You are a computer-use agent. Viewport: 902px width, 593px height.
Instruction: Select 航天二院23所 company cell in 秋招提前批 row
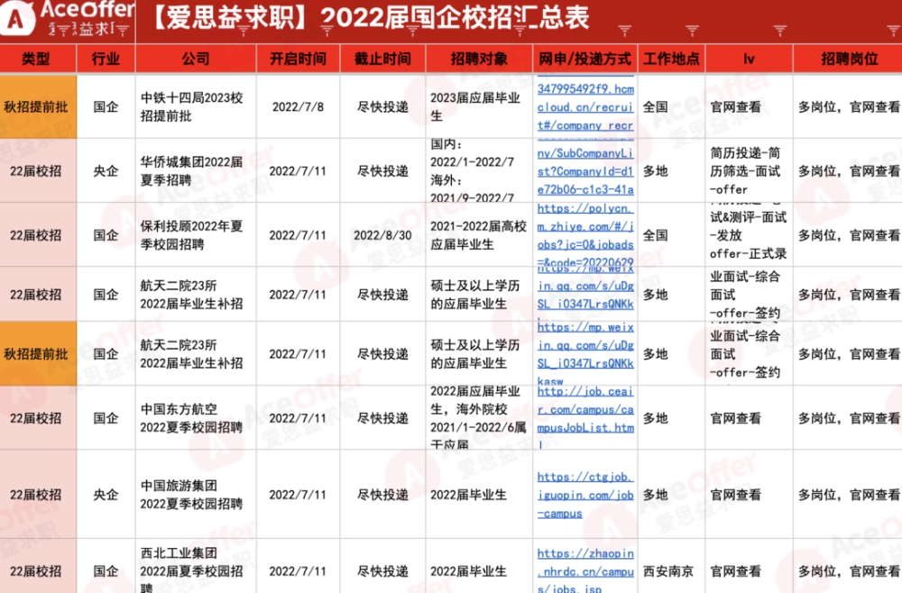pos(196,354)
